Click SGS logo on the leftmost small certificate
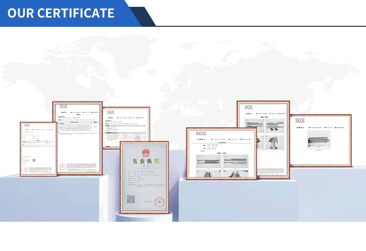 [27, 126]
